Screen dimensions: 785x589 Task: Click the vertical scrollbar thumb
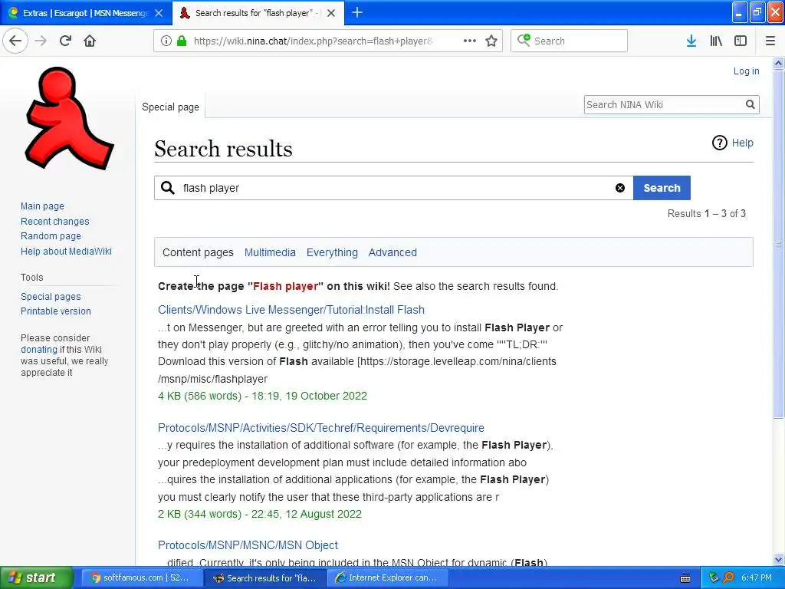pyautogui.click(x=778, y=244)
